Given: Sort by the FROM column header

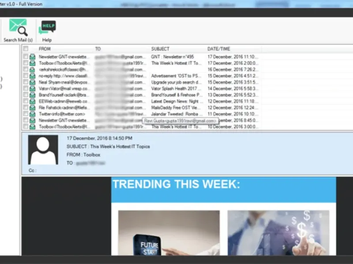Looking at the screenshot, I should coord(45,49).
